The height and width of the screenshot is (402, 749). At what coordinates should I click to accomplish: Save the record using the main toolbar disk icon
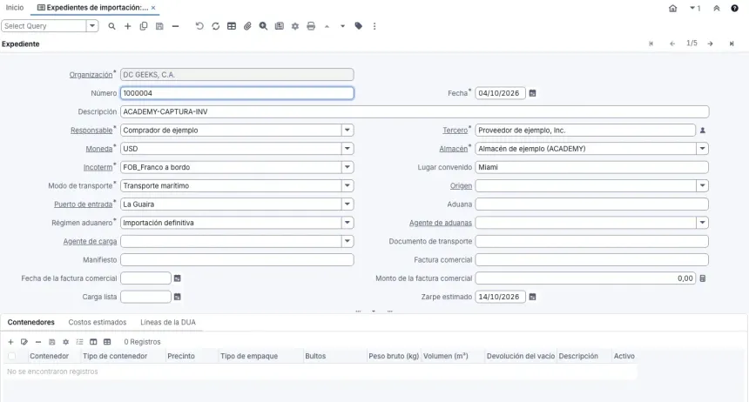(x=159, y=26)
